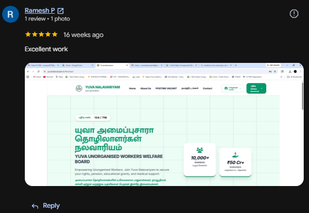
Task: Click the five-star rating
Action: pyautogui.click(x=41, y=34)
